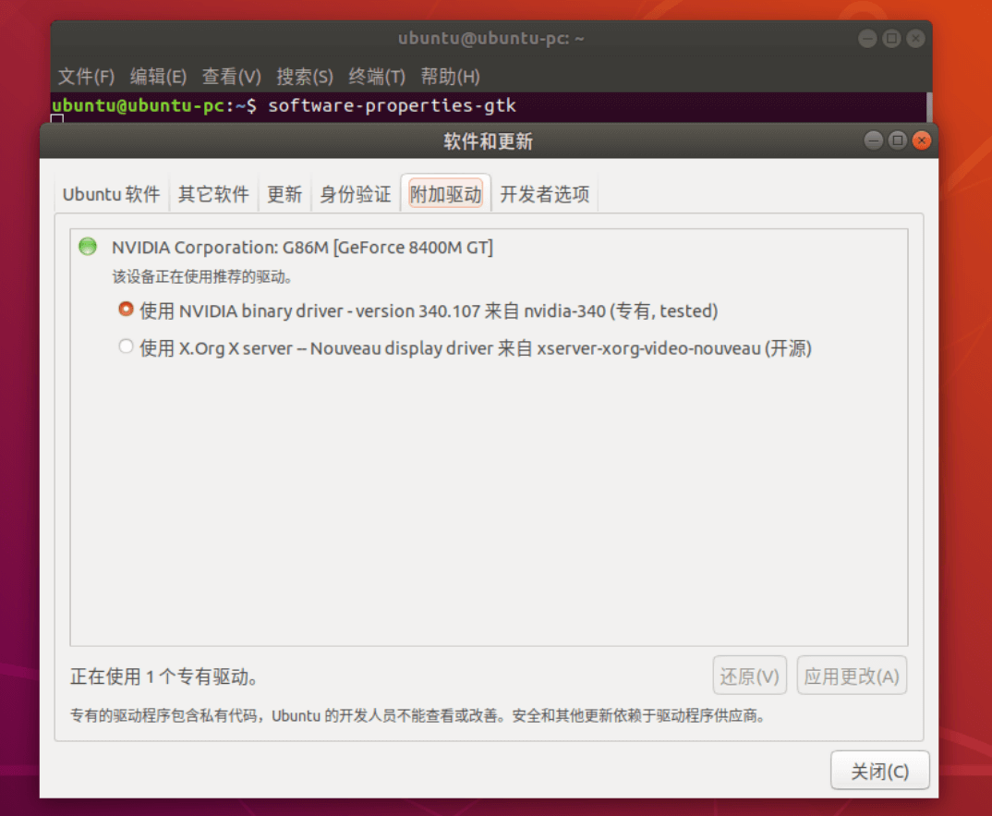Open the terminal 查看(V) menu

coord(232,77)
